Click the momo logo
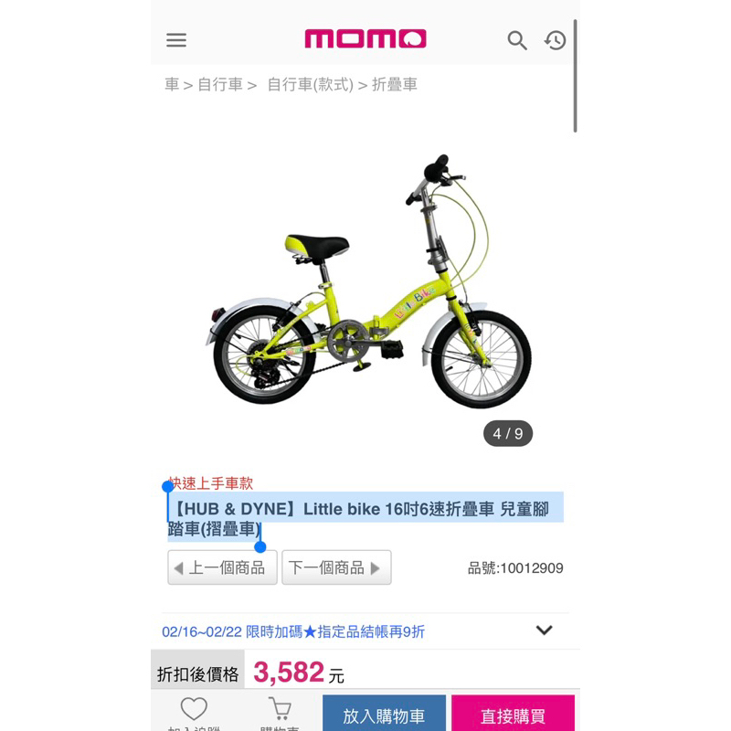This screenshot has width=731, height=731. coord(365,38)
